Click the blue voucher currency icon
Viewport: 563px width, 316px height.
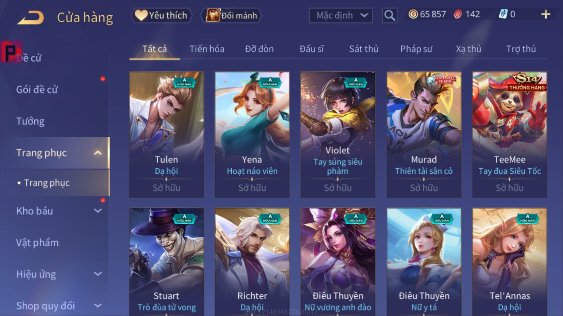pyautogui.click(x=503, y=14)
